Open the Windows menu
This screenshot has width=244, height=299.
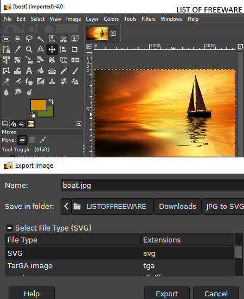click(171, 19)
